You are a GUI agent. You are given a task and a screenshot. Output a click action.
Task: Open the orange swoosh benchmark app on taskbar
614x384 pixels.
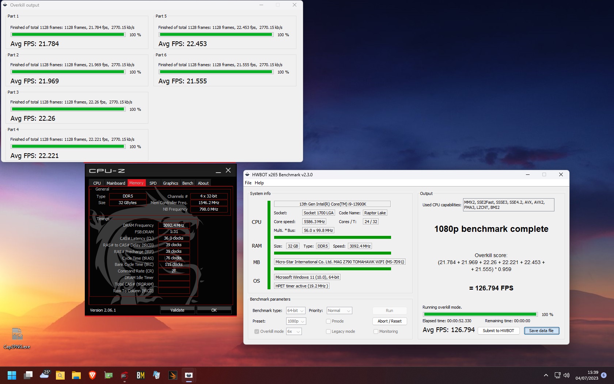point(173,375)
